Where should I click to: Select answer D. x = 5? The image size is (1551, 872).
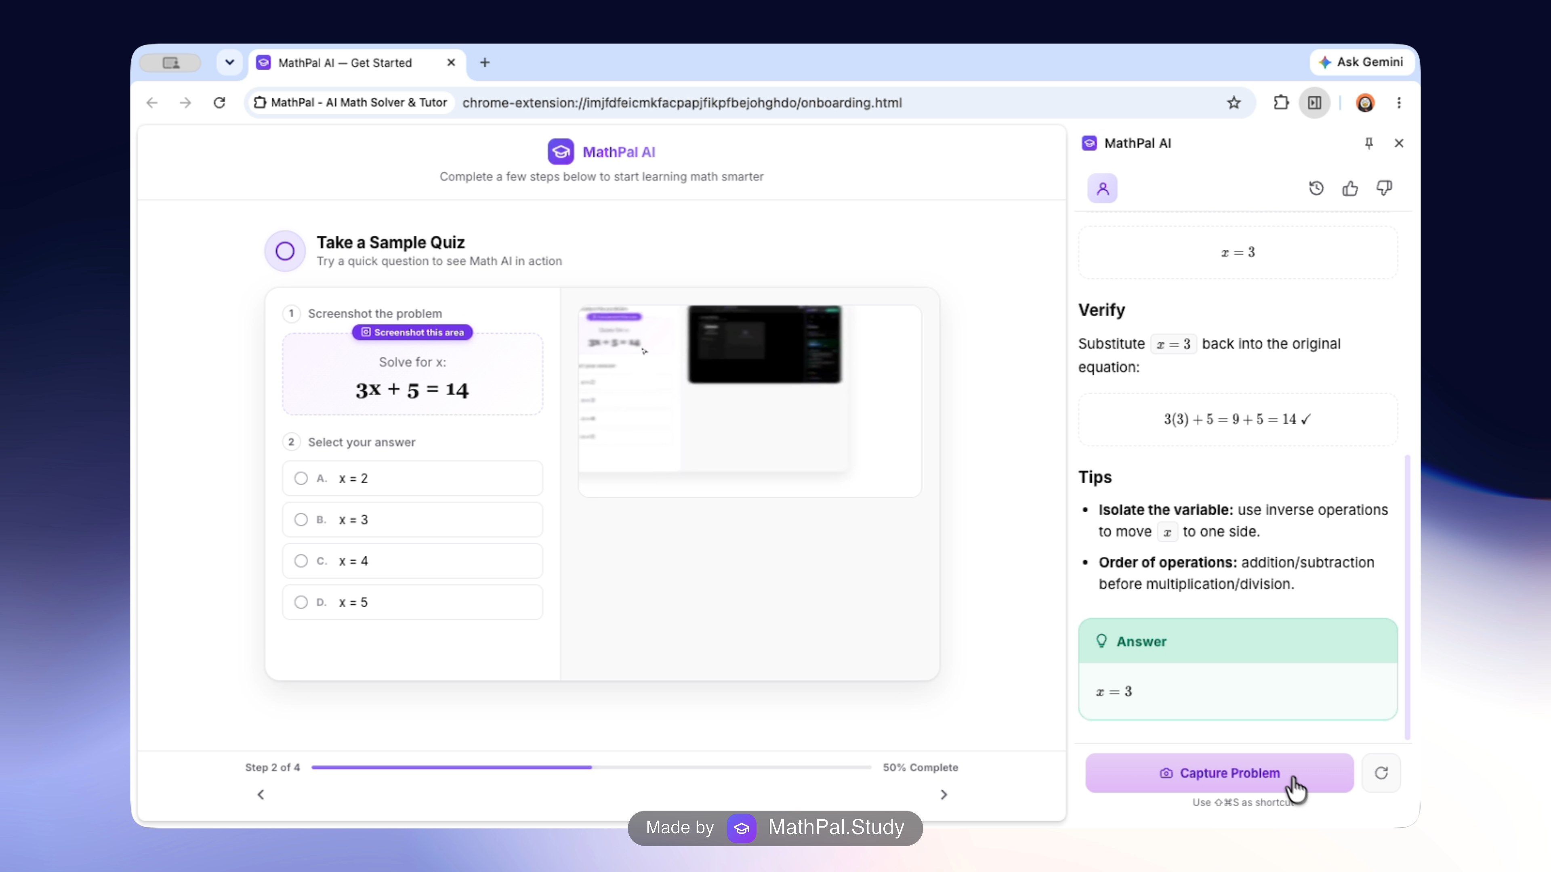(x=412, y=602)
